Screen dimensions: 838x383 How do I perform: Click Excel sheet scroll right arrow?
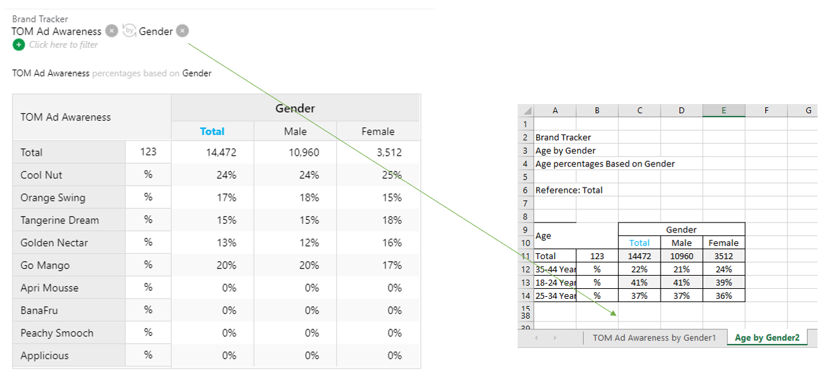(x=555, y=338)
